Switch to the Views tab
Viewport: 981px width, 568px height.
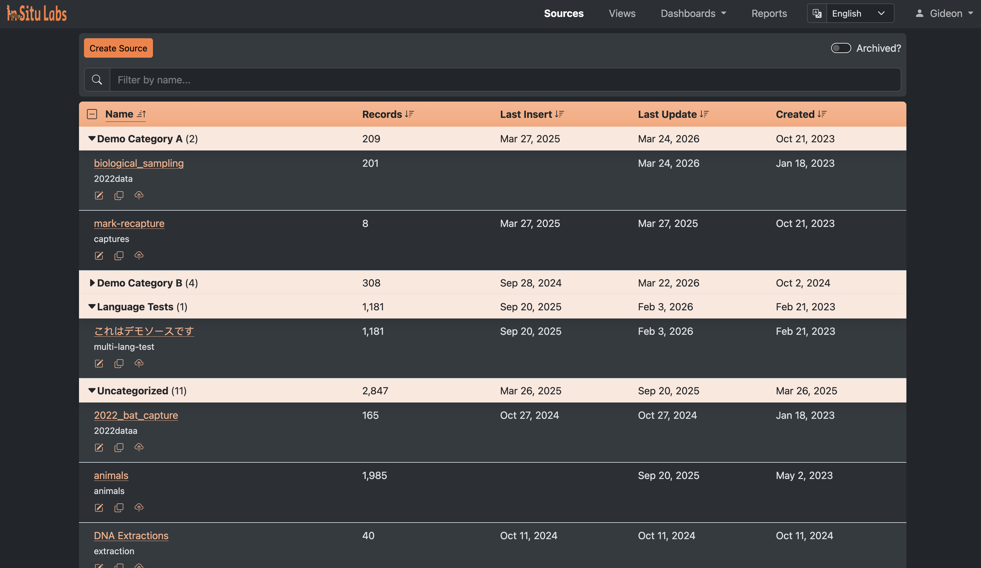tap(621, 13)
